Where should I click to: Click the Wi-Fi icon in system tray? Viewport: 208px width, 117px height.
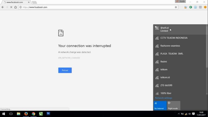pos(186,114)
